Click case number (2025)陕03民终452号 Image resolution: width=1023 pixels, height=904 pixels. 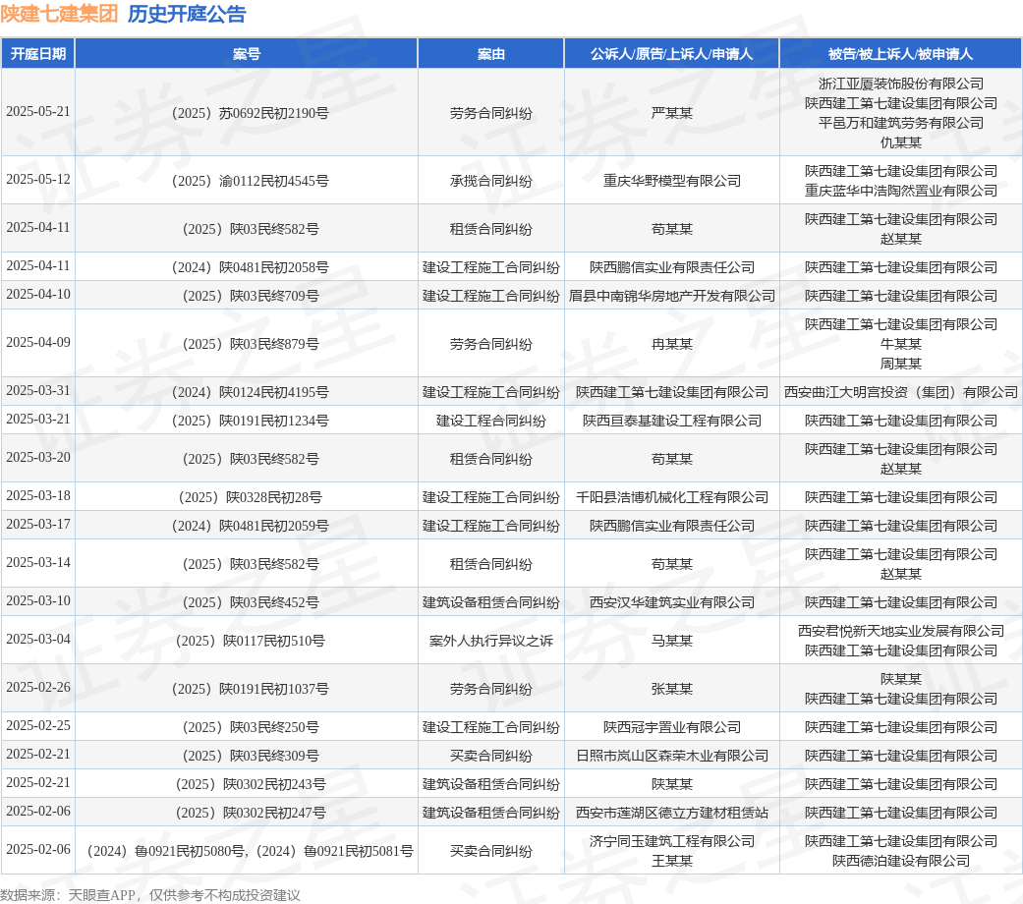click(250, 602)
